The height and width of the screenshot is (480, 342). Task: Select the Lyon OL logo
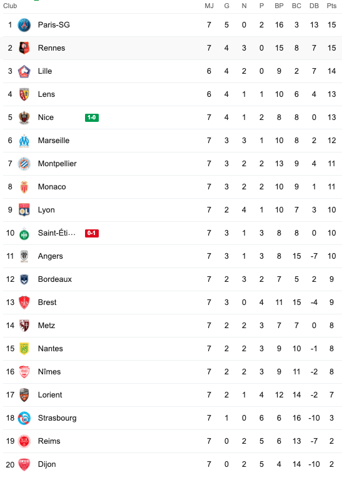[x=24, y=210]
